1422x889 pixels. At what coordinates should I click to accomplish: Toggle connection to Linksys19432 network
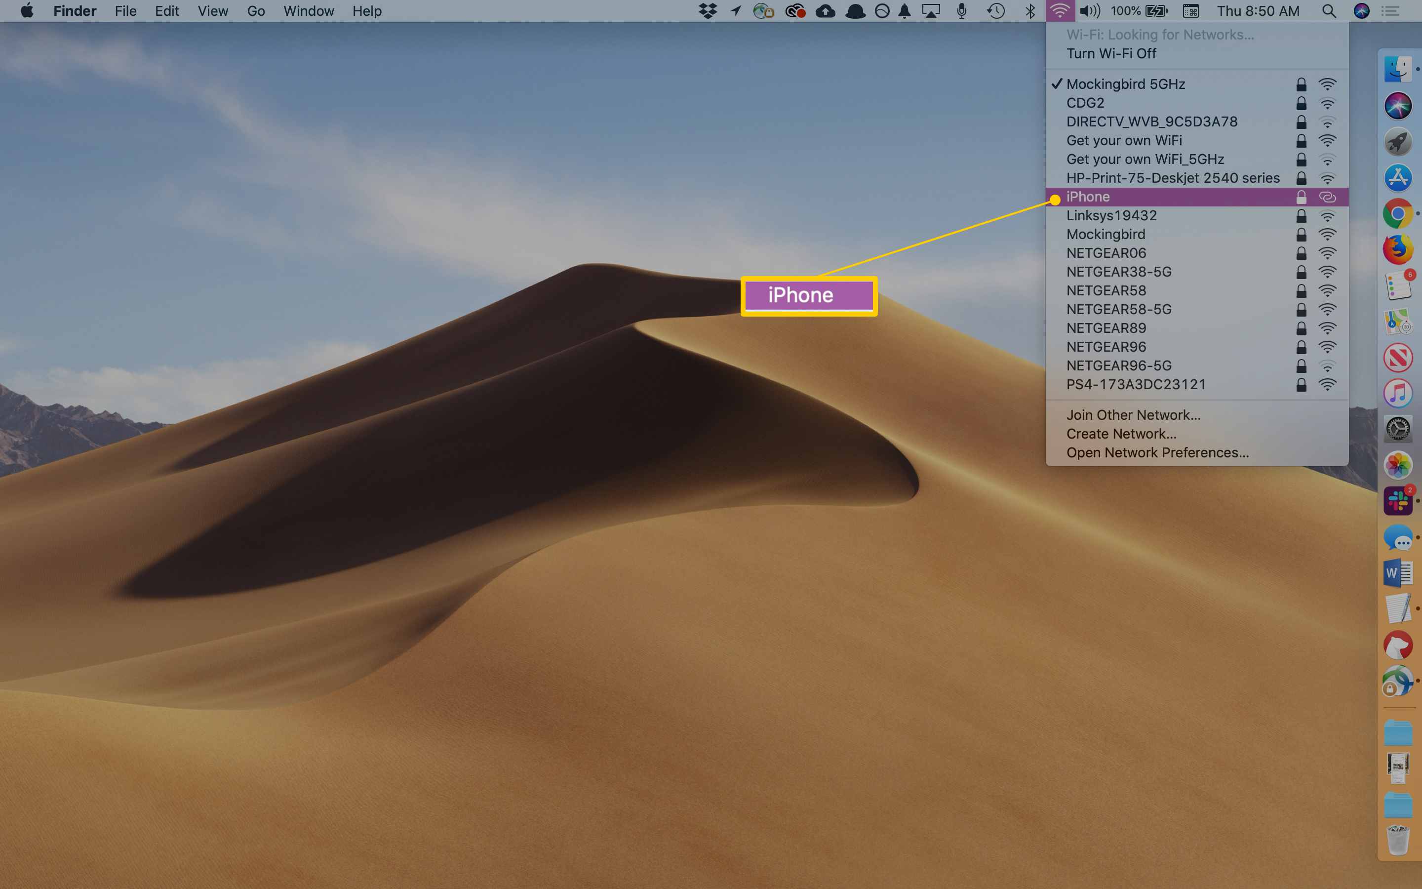(1110, 215)
